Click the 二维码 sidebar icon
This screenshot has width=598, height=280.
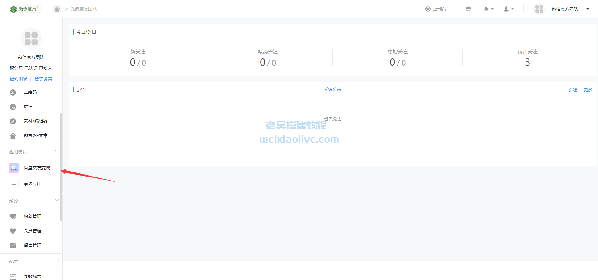tap(13, 92)
